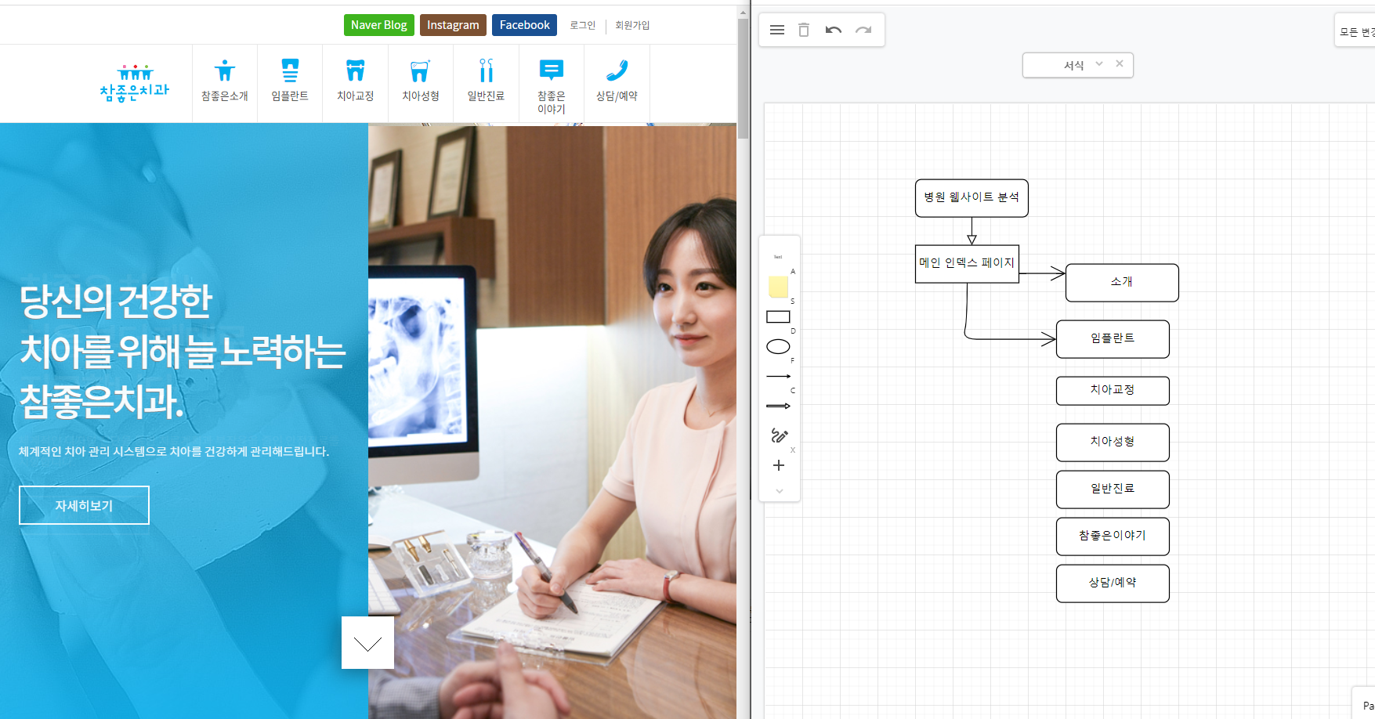Viewport: 1375px width, 719px height.
Task: Open the 상담/예약 phone menu item
Action: tap(617, 83)
